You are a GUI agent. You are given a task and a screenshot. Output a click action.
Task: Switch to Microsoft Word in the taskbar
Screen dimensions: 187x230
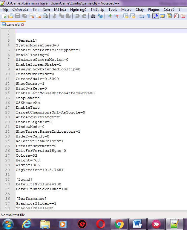[137, 224]
